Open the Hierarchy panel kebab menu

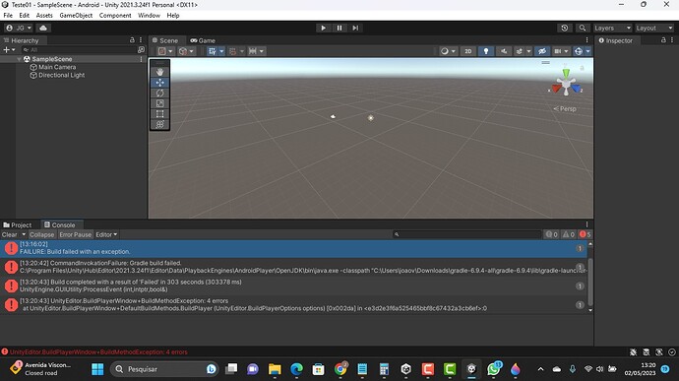click(141, 40)
